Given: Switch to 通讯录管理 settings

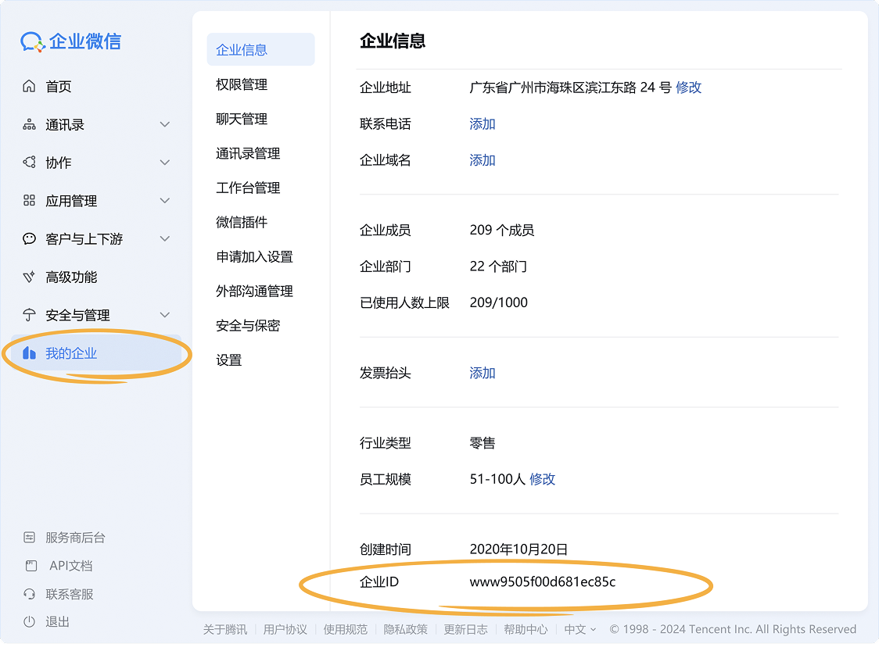Looking at the screenshot, I should (x=248, y=153).
